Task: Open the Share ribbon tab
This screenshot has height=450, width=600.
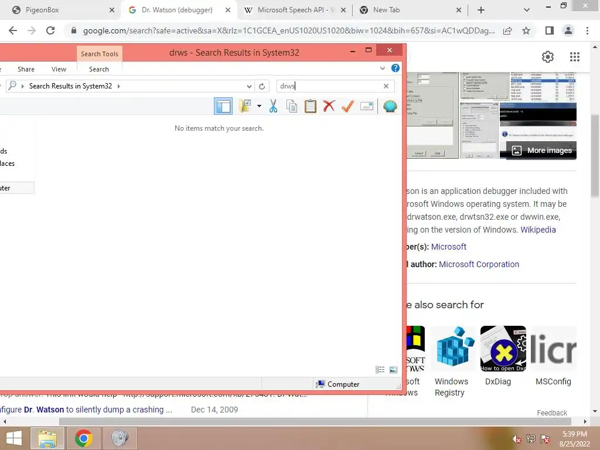Action: click(x=26, y=69)
